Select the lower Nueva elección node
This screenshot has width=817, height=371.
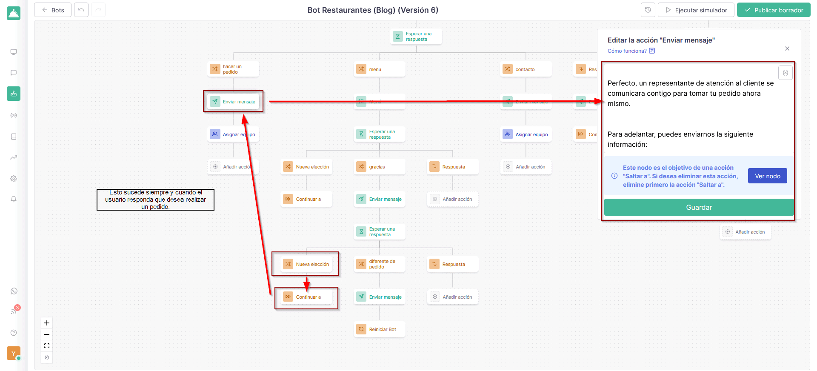pyautogui.click(x=306, y=264)
